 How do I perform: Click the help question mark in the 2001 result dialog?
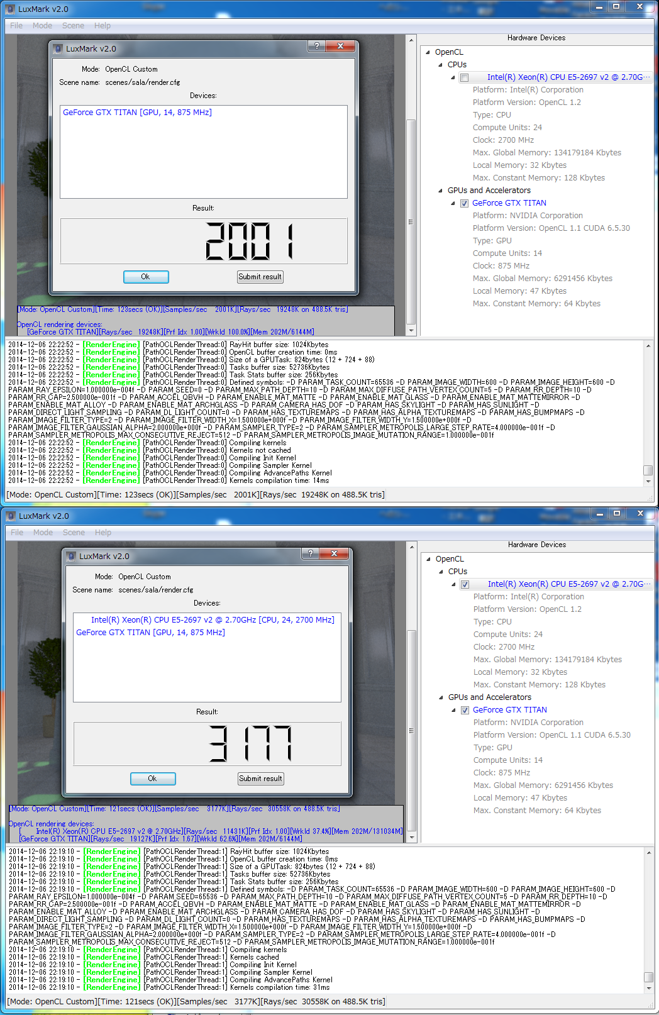316,46
